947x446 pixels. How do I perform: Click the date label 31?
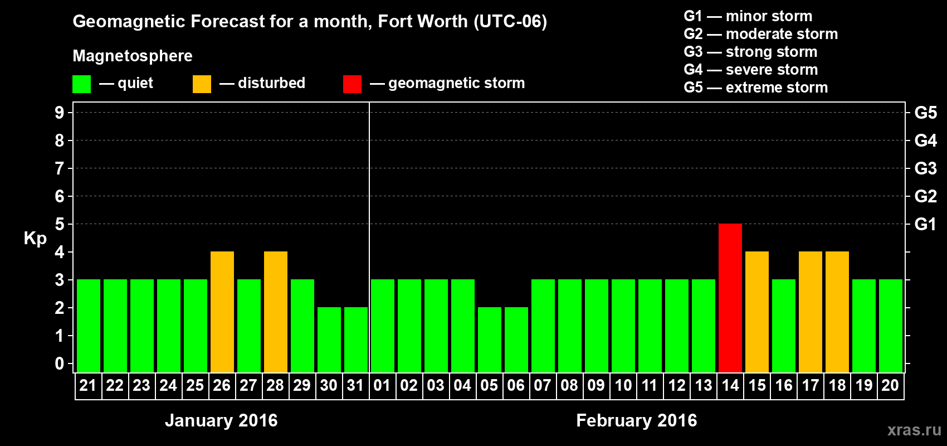coord(355,385)
